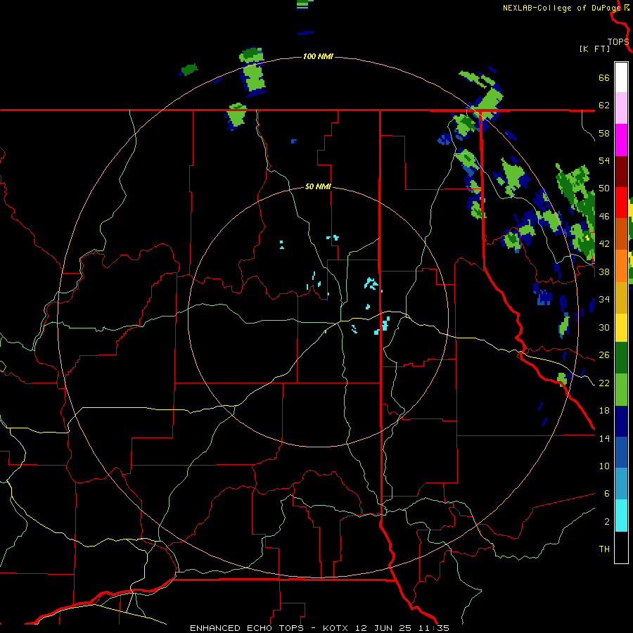Click the light pink legend swatch

pyautogui.click(x=621, y=108)
